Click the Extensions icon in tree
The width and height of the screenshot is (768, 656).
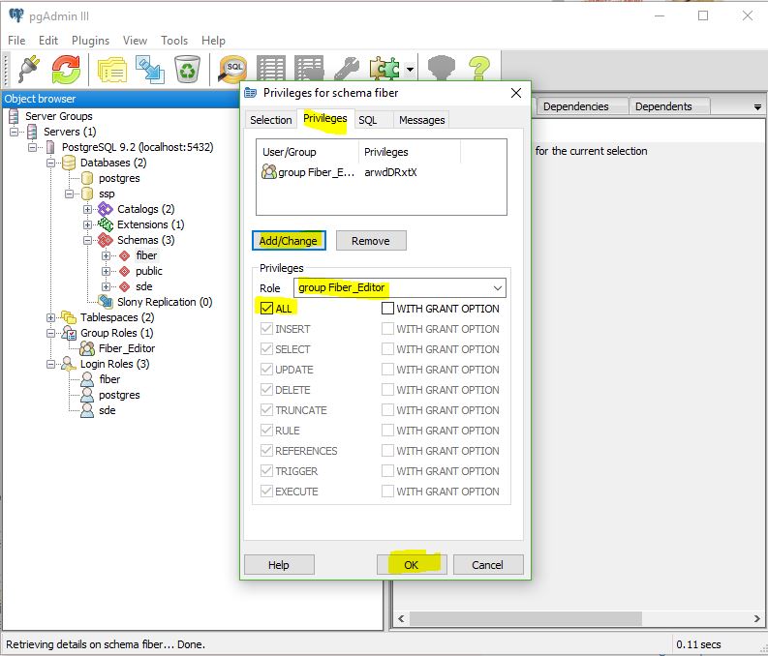click(x=106, y=224)
